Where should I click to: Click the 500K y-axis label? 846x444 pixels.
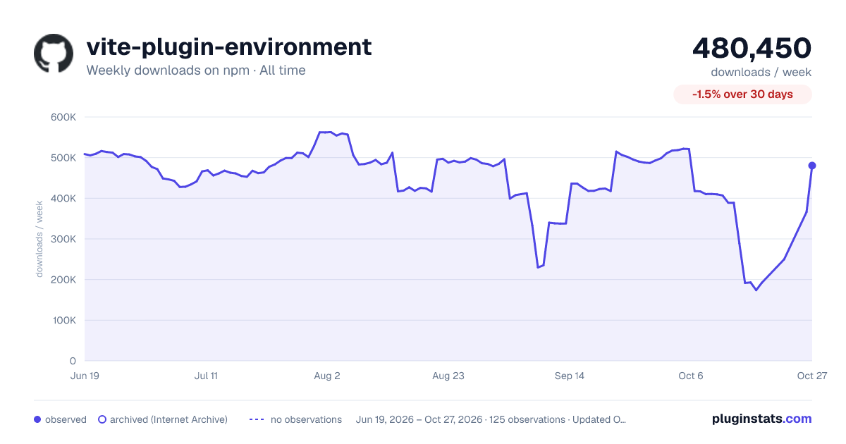click(x=63, y=158)
